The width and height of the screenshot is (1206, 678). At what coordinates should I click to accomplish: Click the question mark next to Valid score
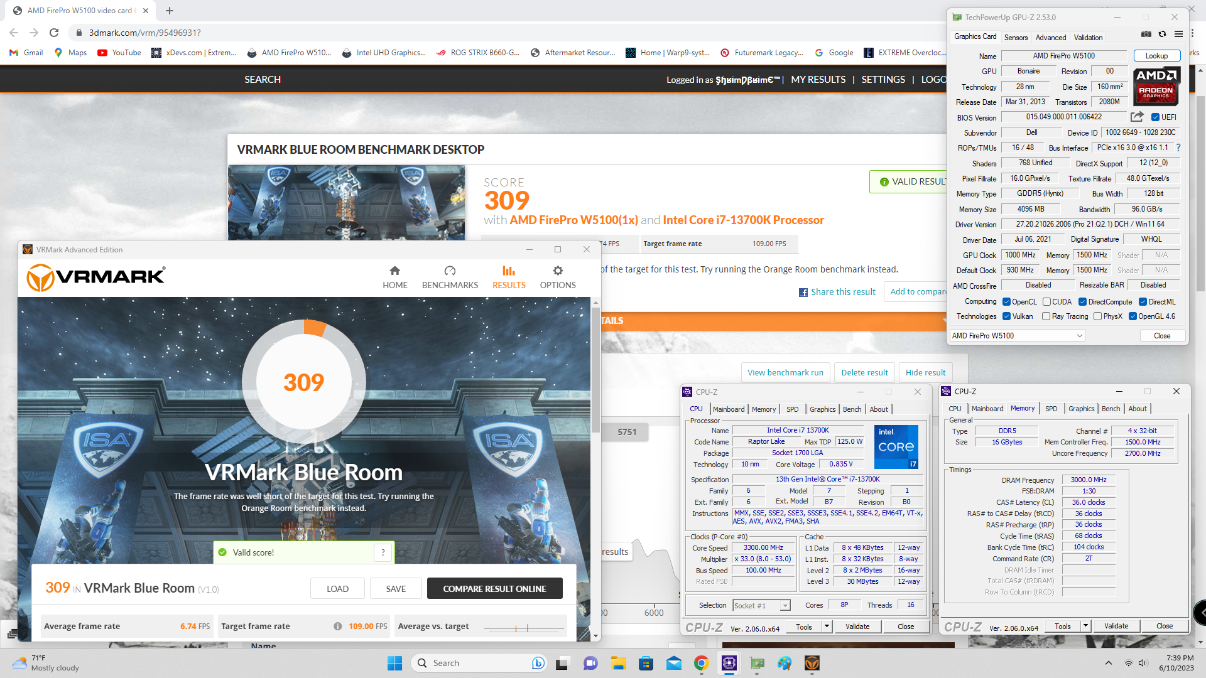pyautogui.click(x=383, y=552)
